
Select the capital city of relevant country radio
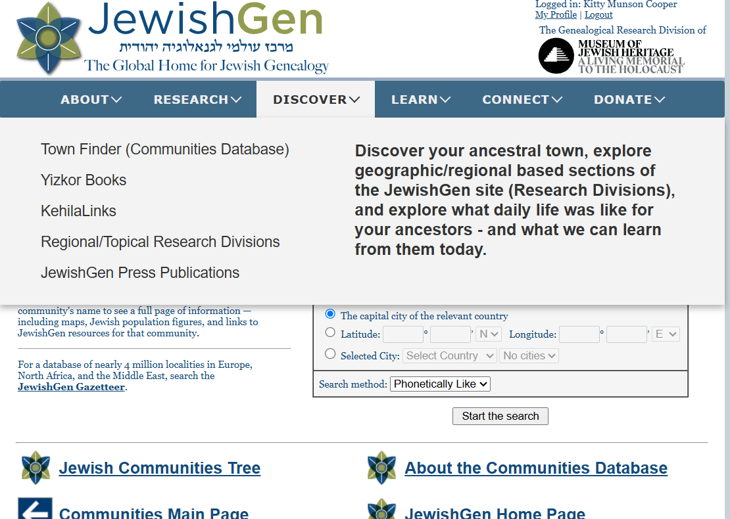click(330, 314)
